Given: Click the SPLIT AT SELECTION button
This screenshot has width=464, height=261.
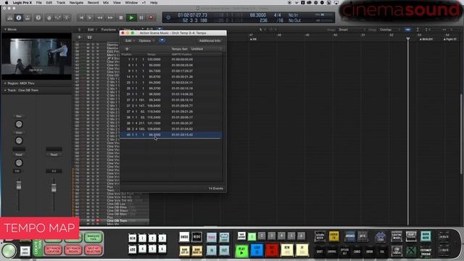Looking at the screenshot, I should click(x=94, y=249).
